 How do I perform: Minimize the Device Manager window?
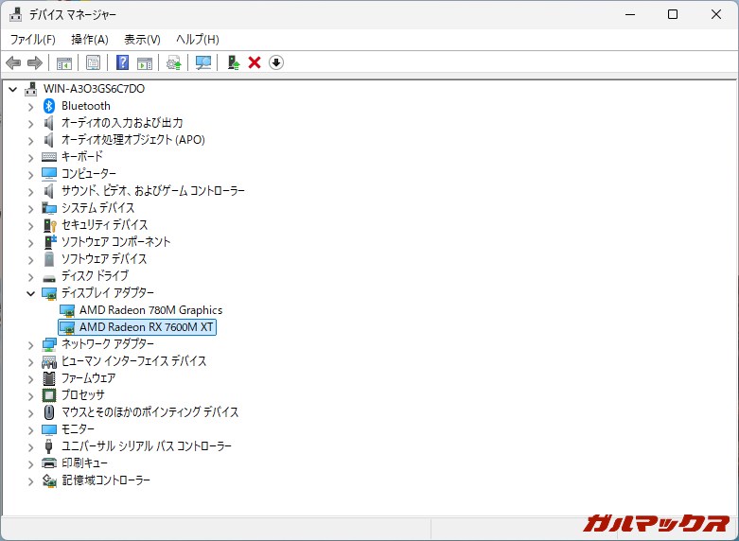630,14
